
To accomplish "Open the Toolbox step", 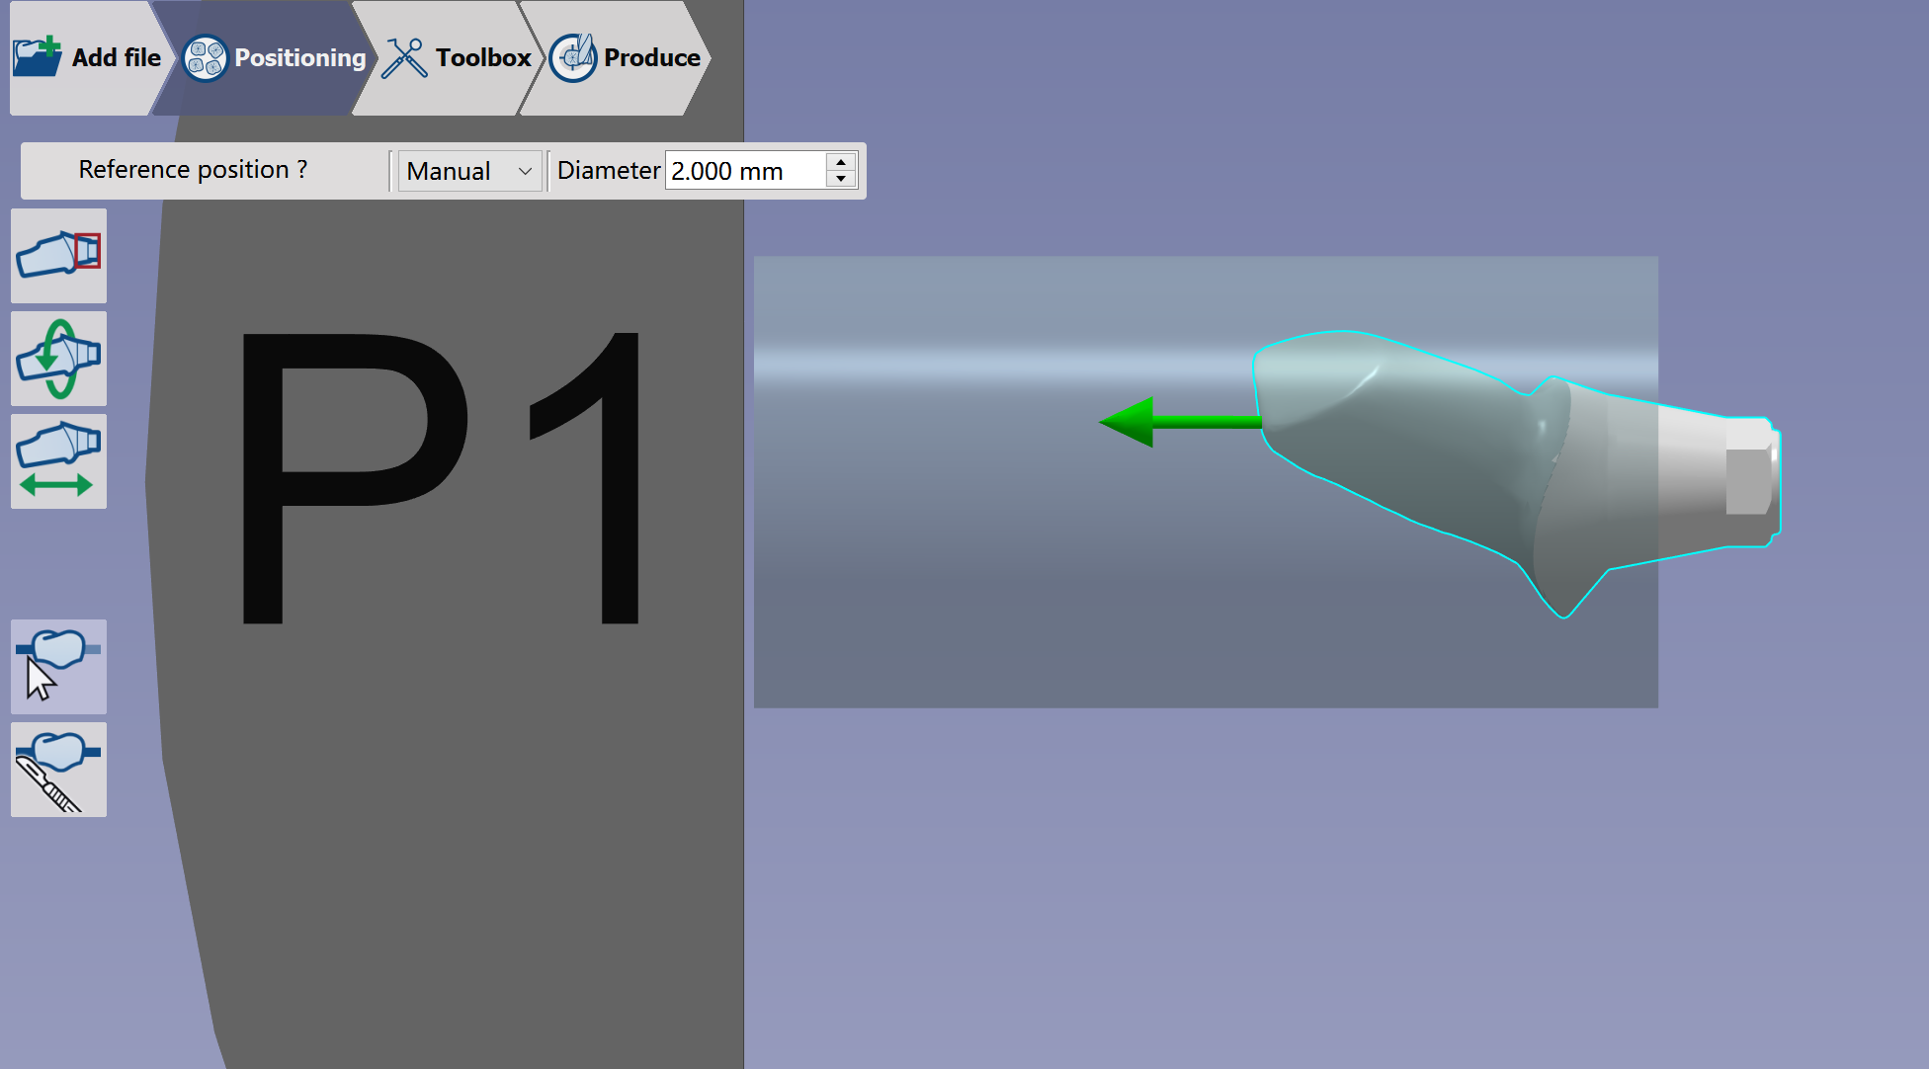I will click(450, 58).
